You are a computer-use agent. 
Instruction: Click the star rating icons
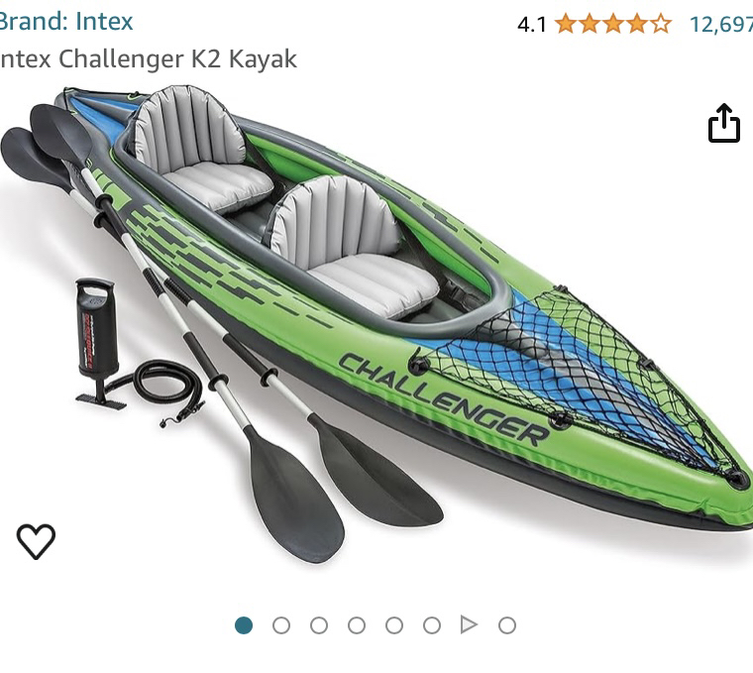[613, 24]
